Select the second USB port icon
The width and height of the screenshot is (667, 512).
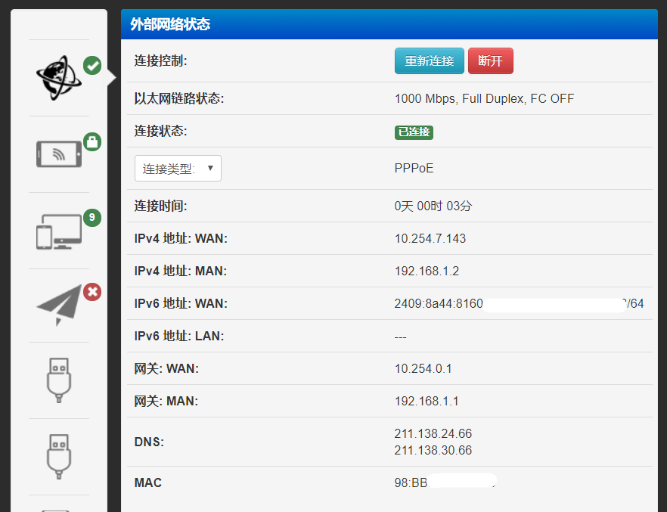[x=59, y=457]
